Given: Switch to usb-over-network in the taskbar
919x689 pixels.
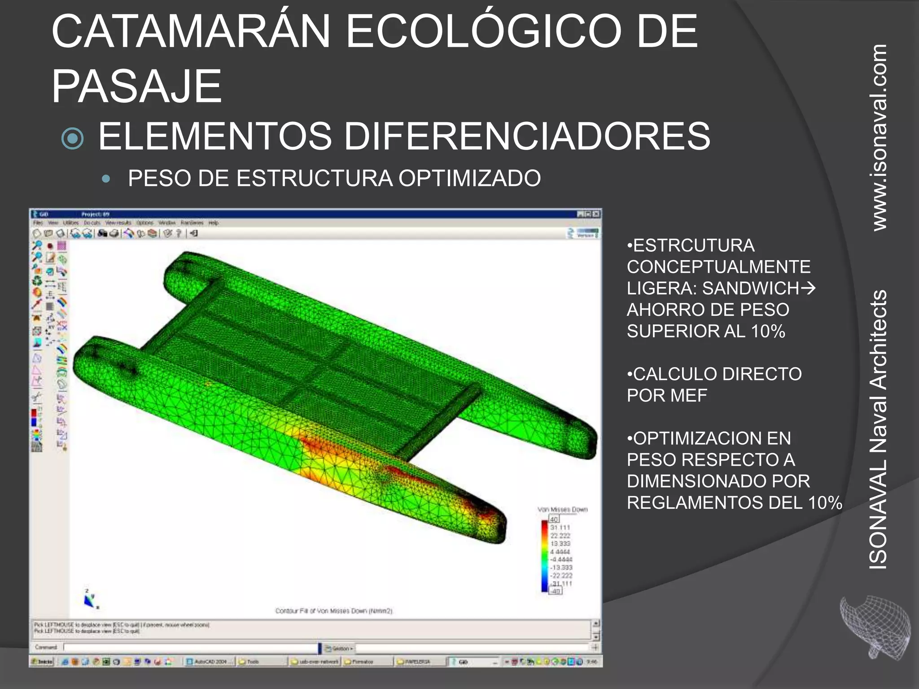Looking at the screenshot, I should (315, 662).
